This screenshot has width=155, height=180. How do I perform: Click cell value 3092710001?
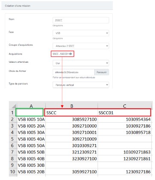click(x=72, y=133)
